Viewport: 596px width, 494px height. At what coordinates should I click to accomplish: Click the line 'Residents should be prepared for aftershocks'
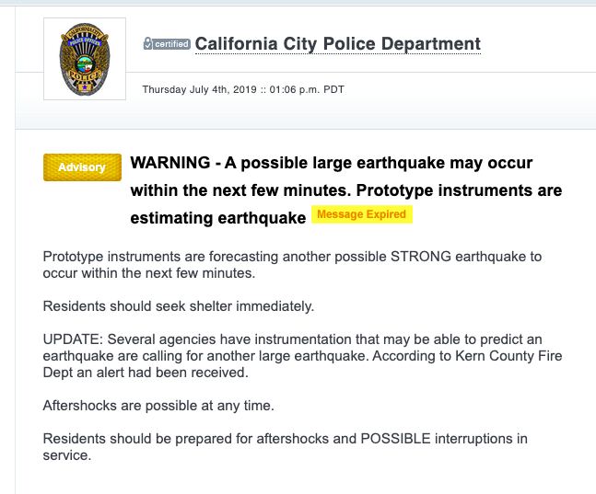[286, 439]
